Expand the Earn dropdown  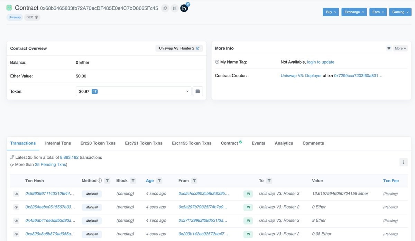378,12
